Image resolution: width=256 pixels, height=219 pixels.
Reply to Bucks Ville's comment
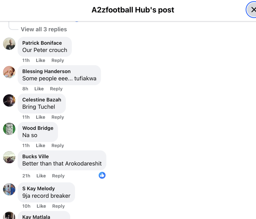(x=58, y=176)
